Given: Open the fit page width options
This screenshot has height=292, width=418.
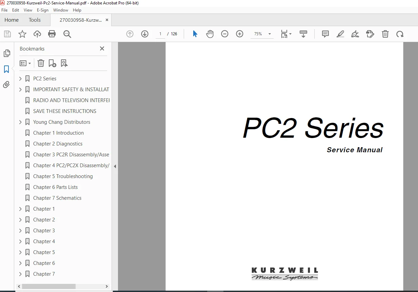Looking at the screenshot, I should (286, 34).
